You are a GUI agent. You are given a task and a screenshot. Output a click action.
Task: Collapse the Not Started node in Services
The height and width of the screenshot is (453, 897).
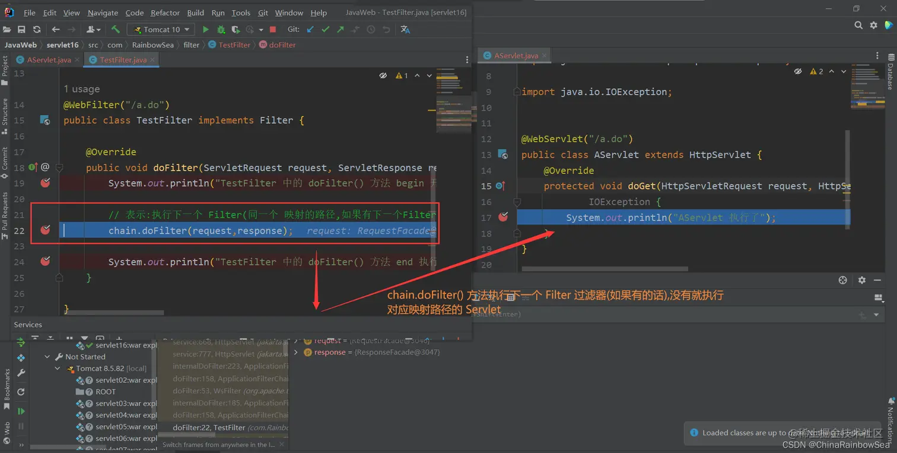click(x=47, y=357)
